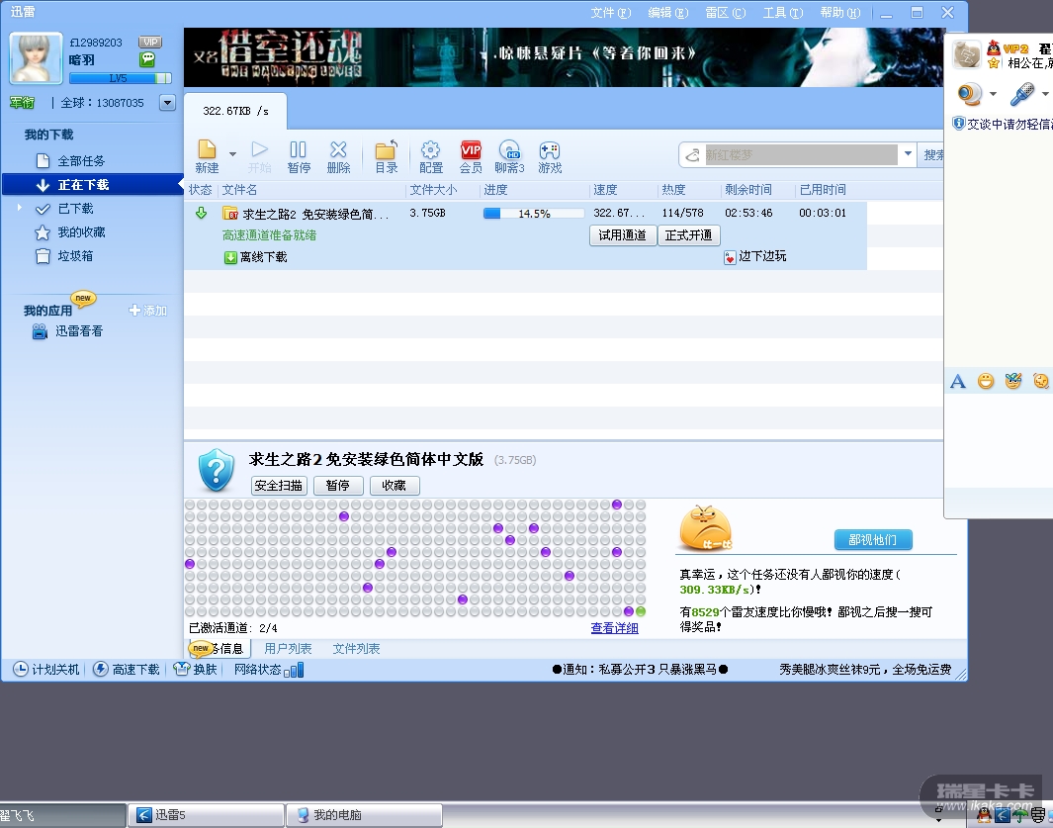1053x828 pixels.
Task: Click the 收藏 button
Action: pos(395,486)
